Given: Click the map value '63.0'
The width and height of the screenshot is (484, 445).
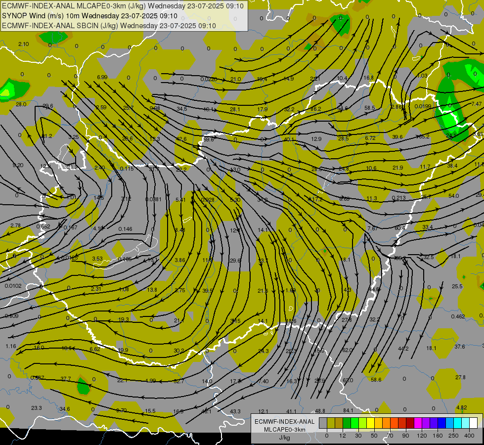Looking at the screenshot, I should coord(348,380).
